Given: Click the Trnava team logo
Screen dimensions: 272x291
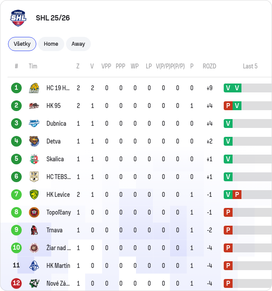Looking at the screenshot, I should click(x=34, y=230).
